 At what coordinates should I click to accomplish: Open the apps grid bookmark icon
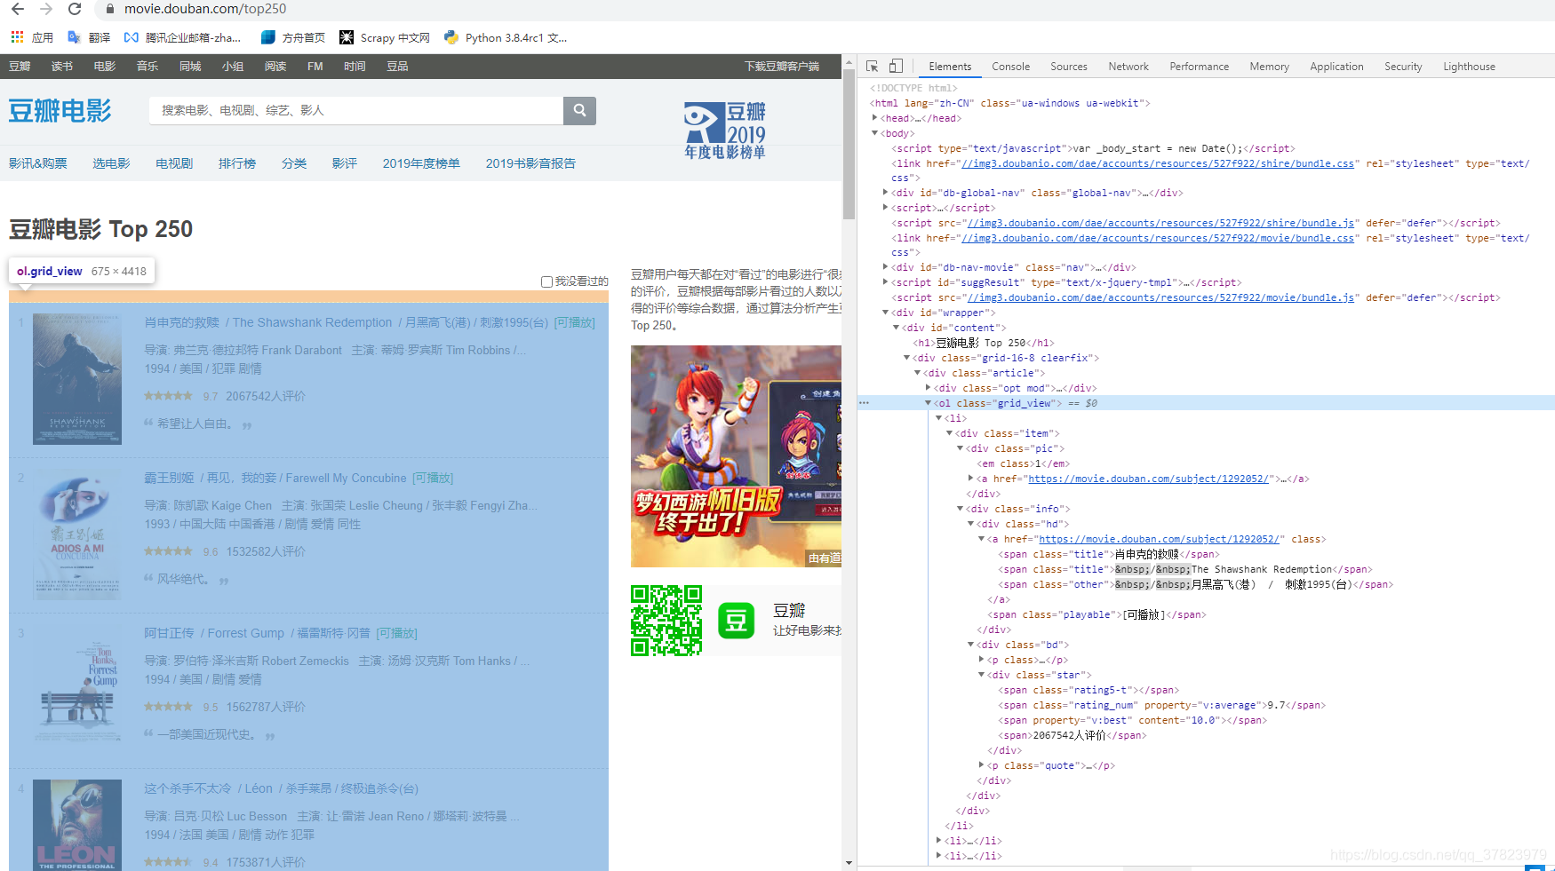pos(17,37)
